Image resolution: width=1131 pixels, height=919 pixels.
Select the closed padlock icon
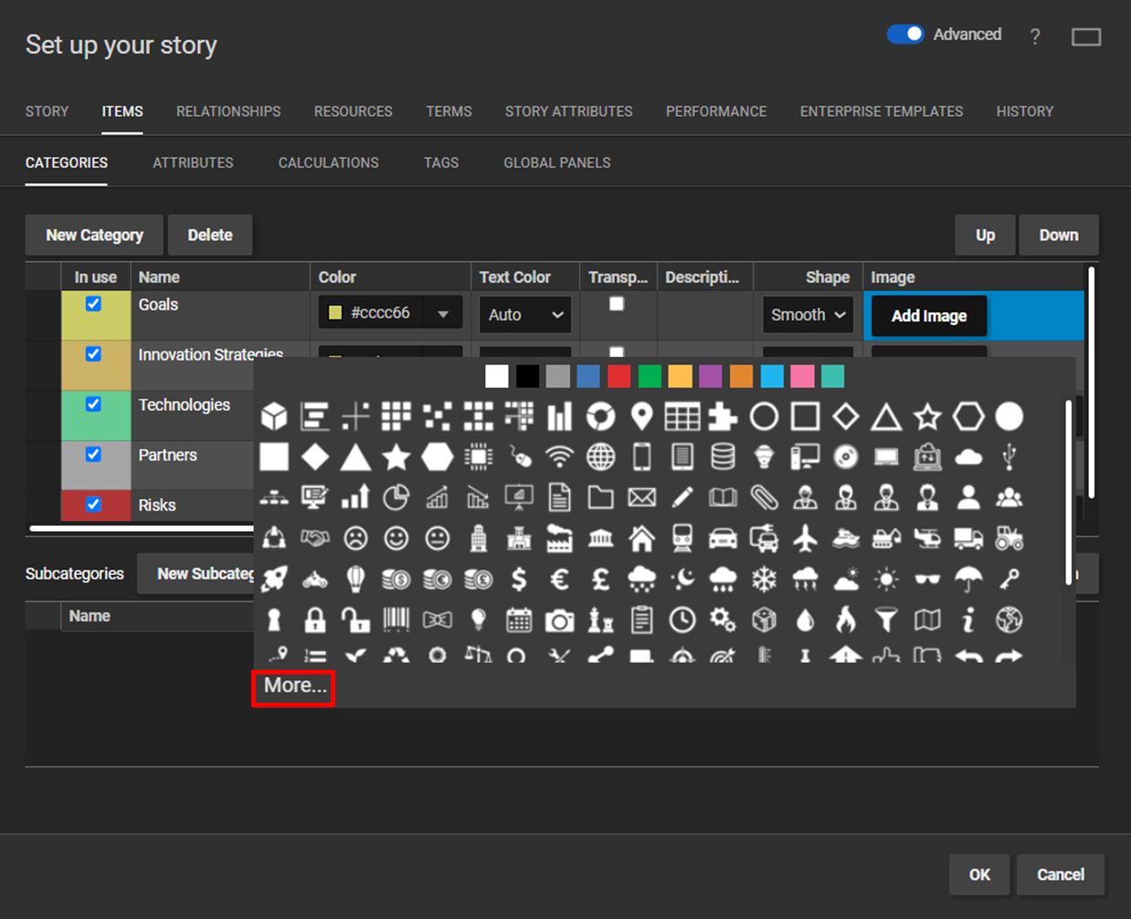pos(315,621)
